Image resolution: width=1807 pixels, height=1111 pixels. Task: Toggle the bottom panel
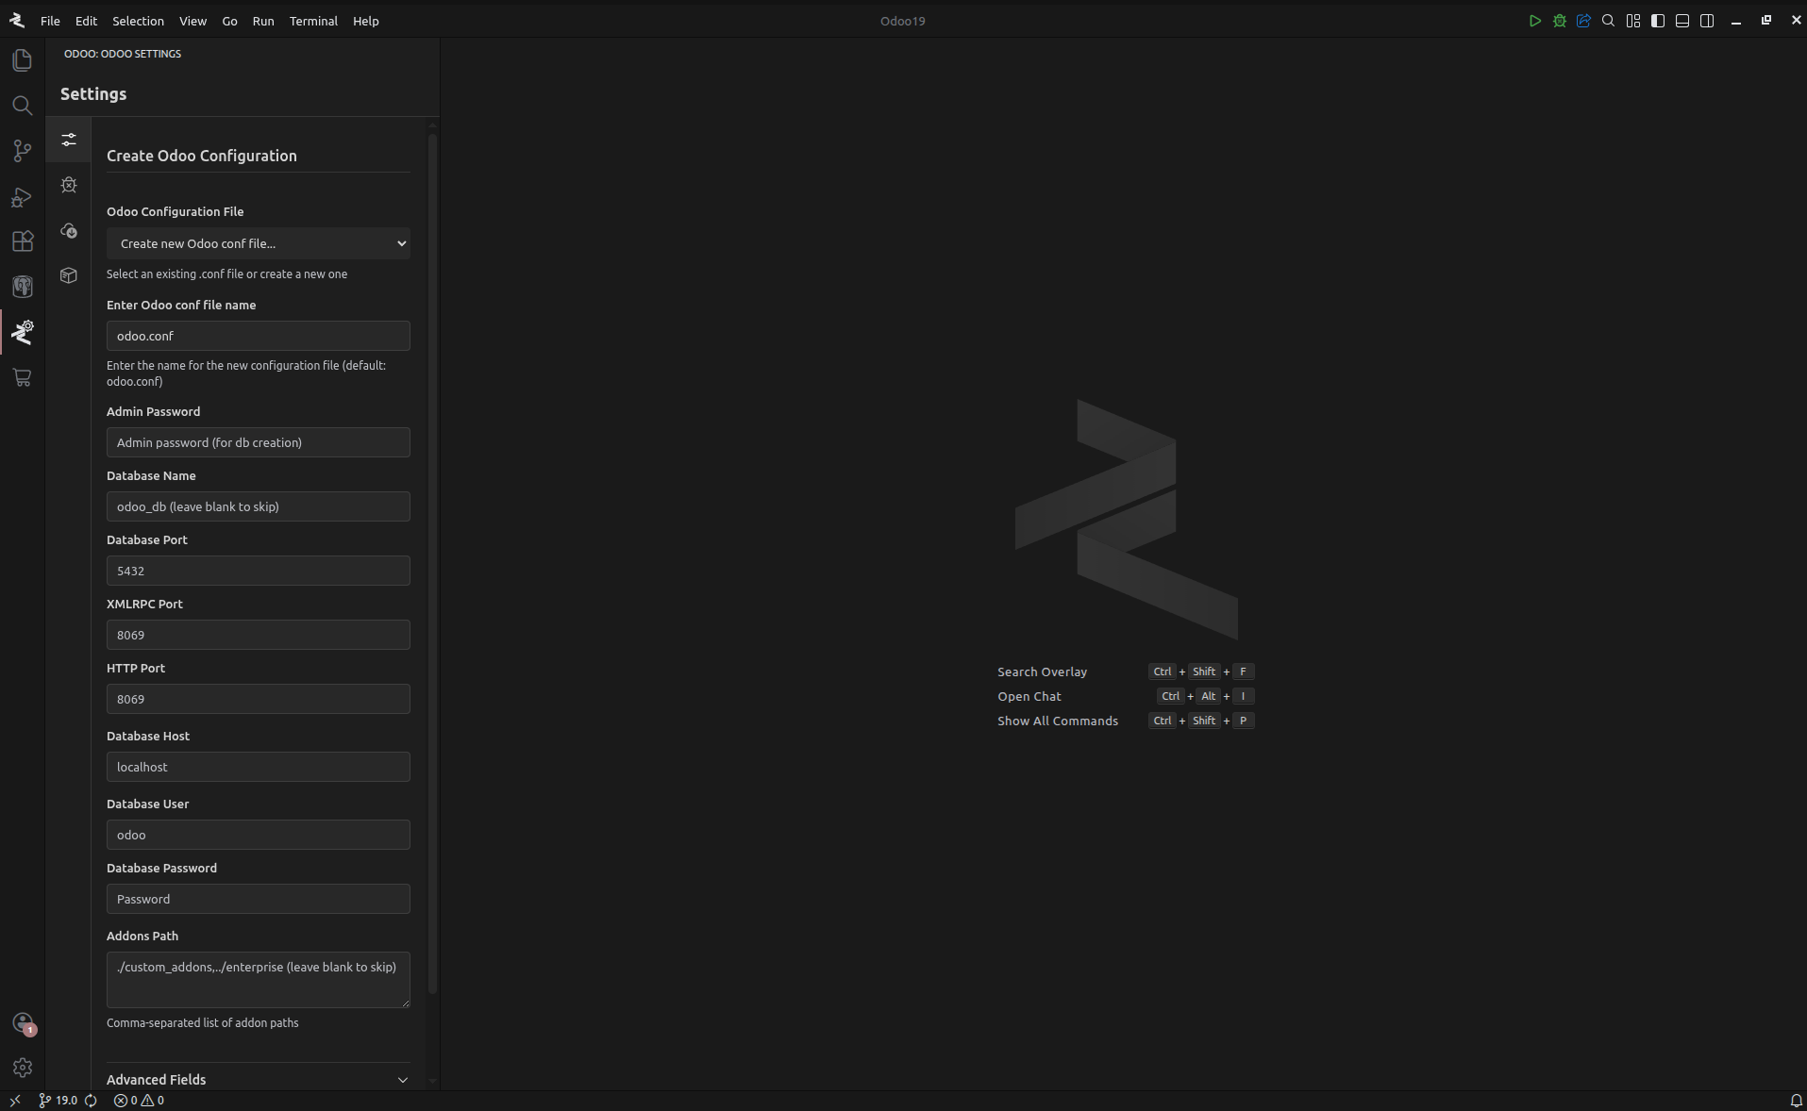click(1682, 21)
